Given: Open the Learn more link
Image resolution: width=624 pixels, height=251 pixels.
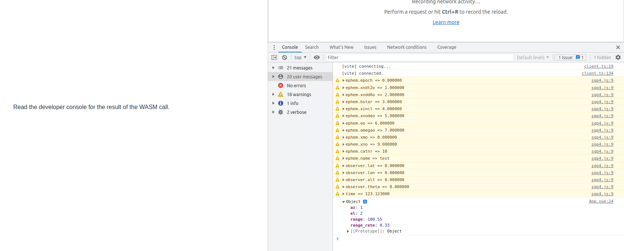Looking at the screenshot, I should click(446, 22).
